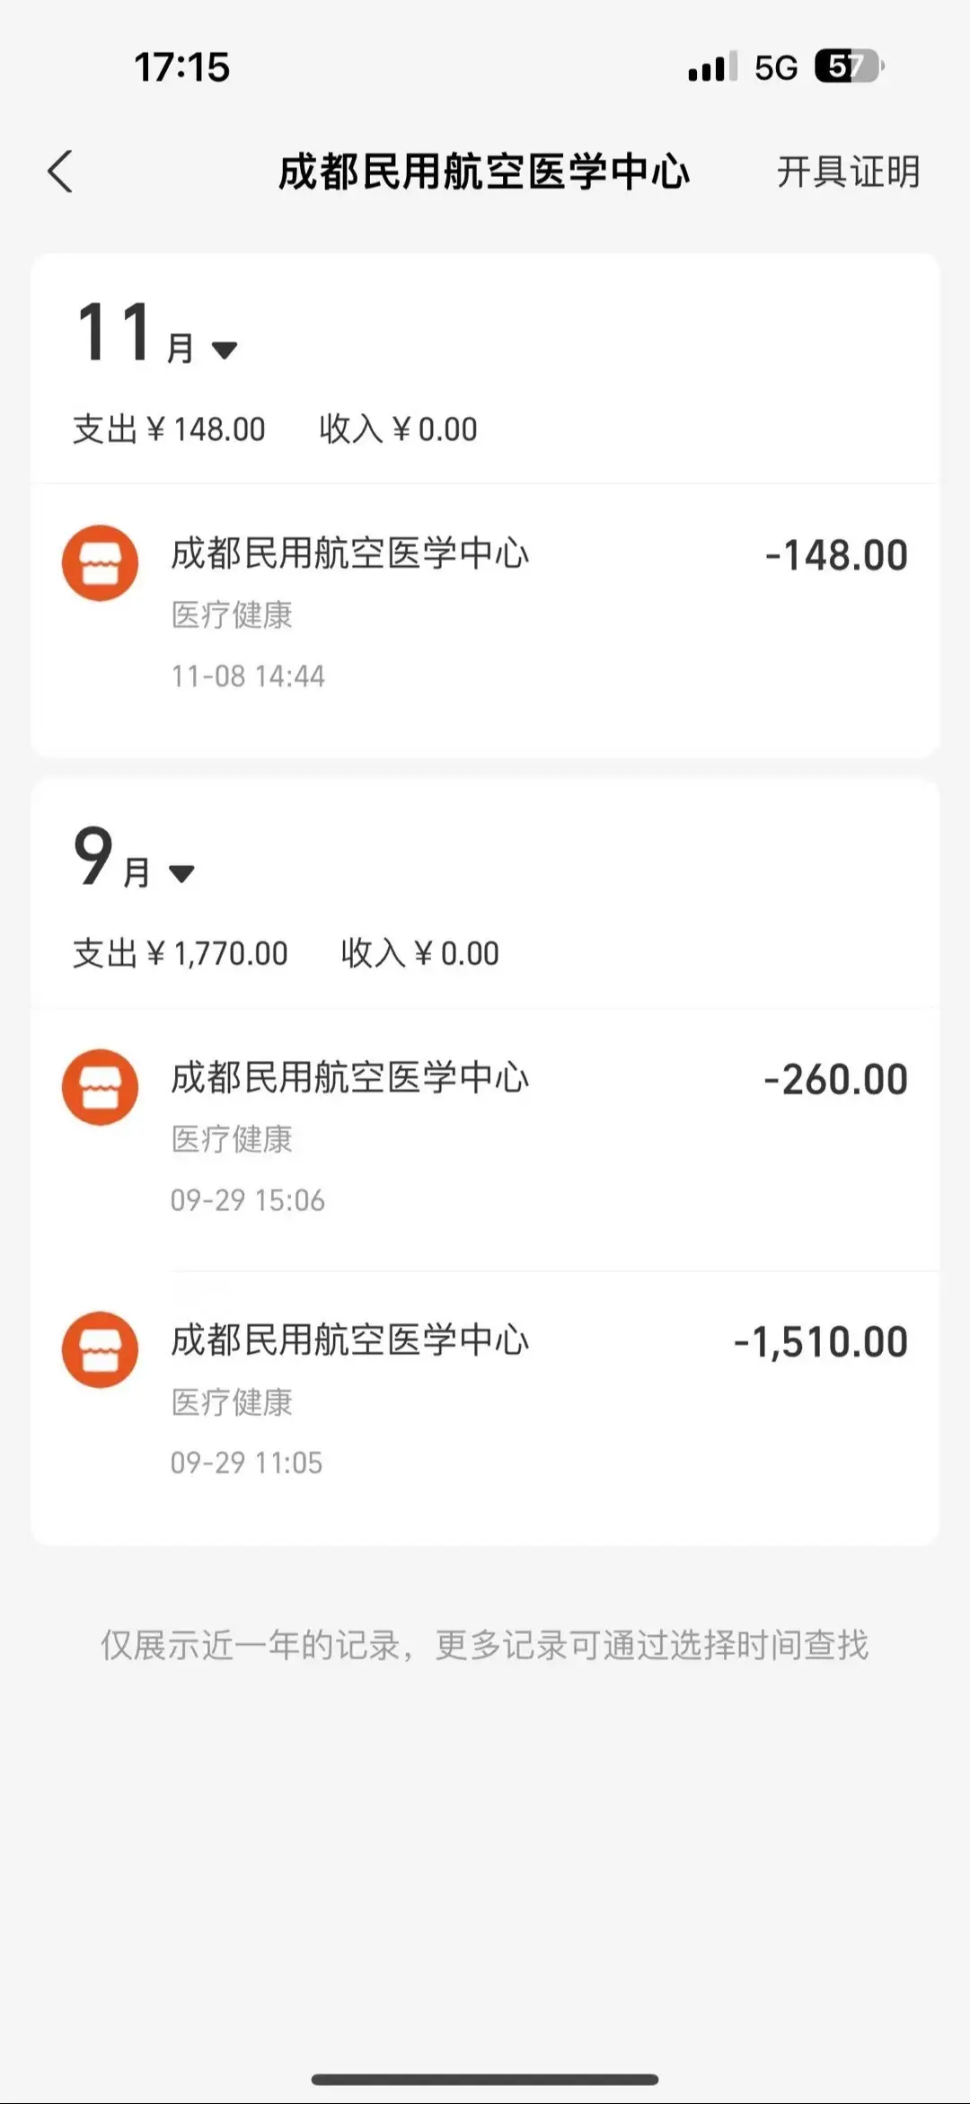
Task: Tap merchant icon for the -1,510.00 transaction
Action: point(100,1349)
